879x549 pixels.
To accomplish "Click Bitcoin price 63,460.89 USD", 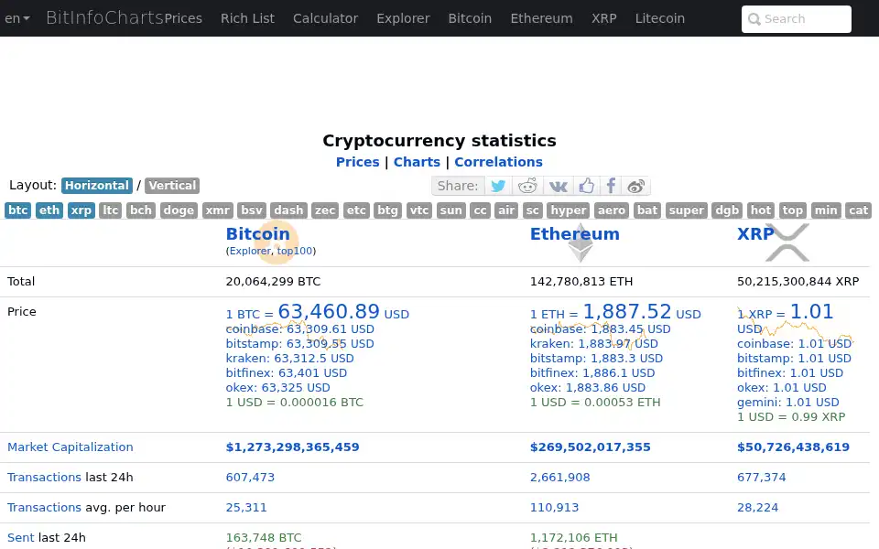I will coord(318,311).
